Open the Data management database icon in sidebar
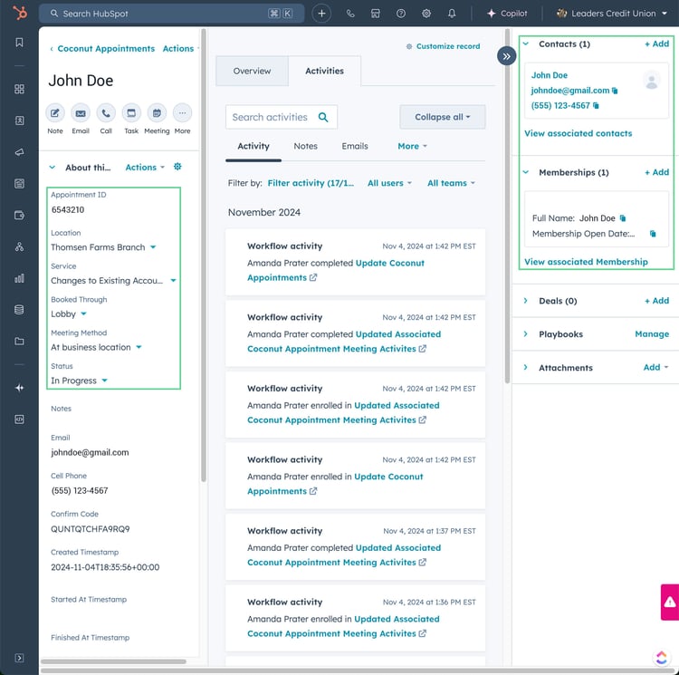Viewport: 679px width, 675px height. [x=20, y=310]
